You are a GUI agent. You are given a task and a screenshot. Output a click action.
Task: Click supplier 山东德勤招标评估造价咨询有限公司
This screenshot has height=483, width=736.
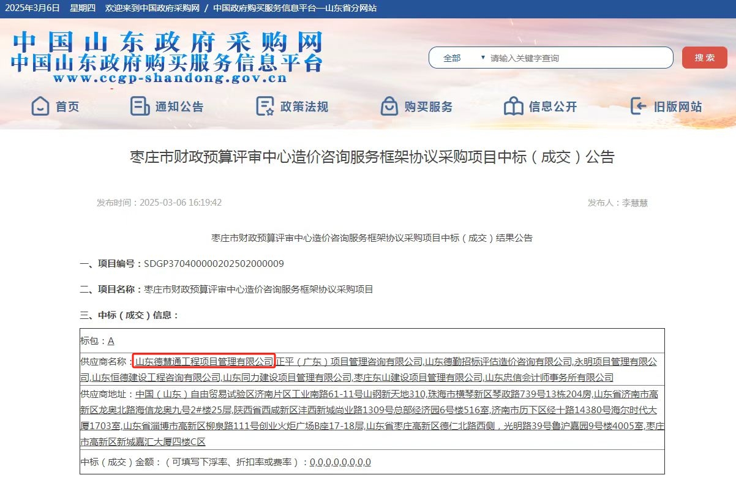click(x=498, y=362)
